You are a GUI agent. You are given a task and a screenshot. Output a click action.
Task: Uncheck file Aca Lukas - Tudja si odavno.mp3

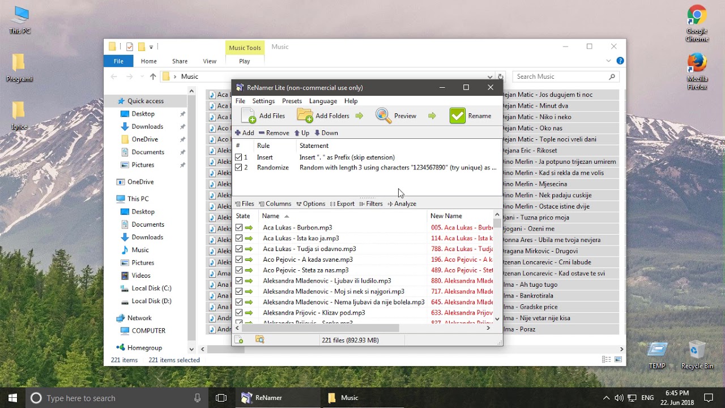(239, 249)
